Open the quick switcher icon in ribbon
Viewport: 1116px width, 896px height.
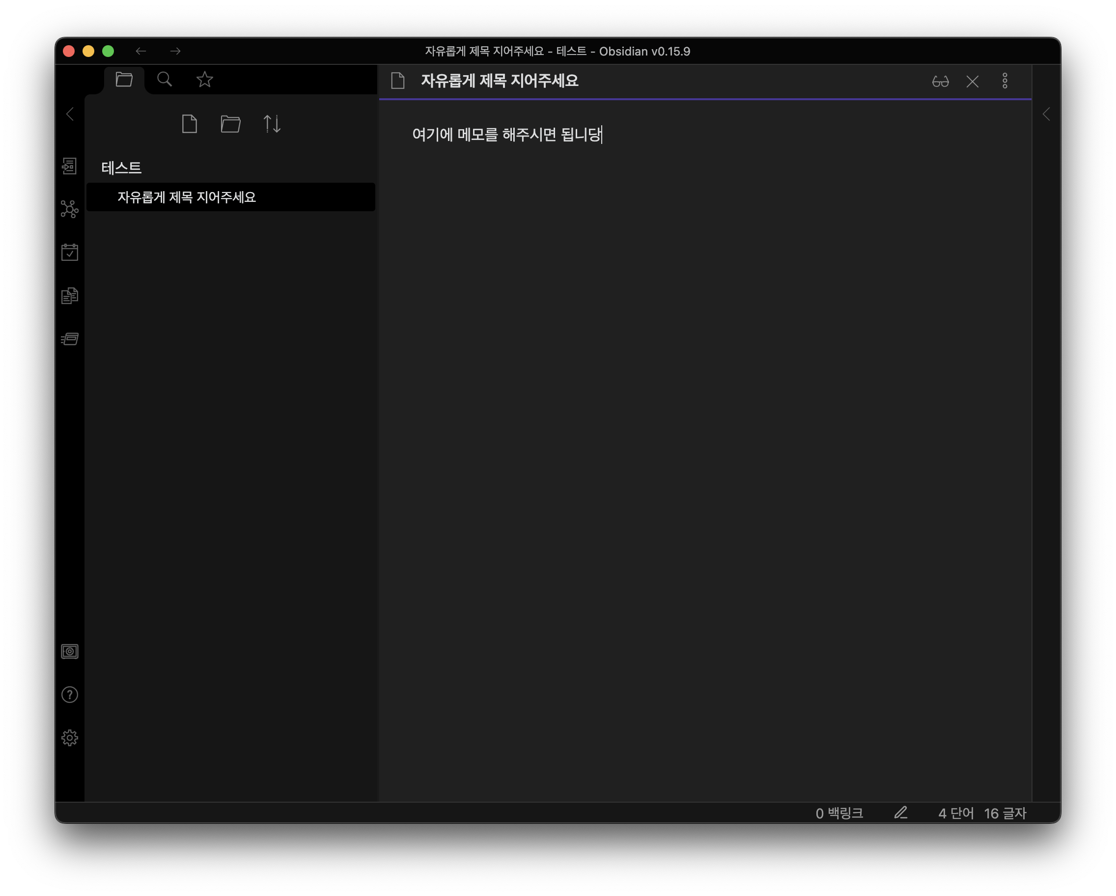pos(69,166)
